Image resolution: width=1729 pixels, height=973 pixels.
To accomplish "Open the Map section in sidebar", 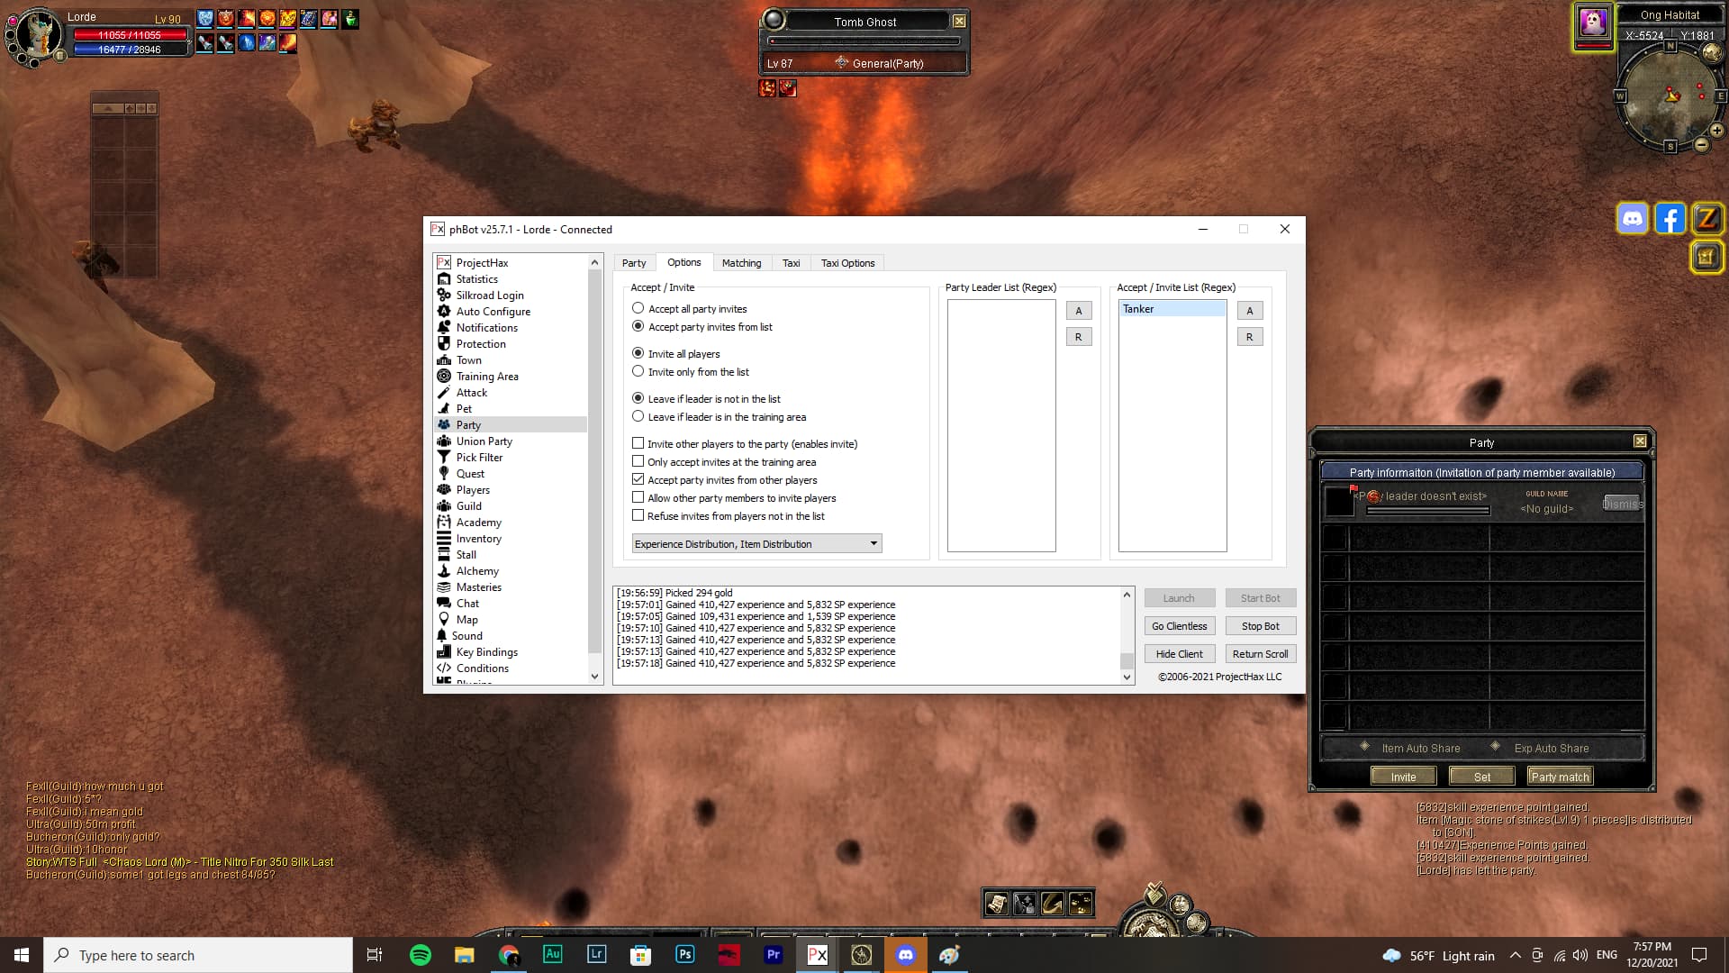I will click(466, 620).
